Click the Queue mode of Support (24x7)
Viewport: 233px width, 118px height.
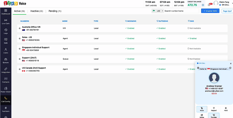click(x=65, y=59)
